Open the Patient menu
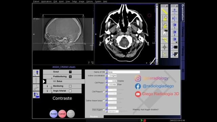Image resolution: width=217 pixels, height=122 pixels. click(36, 1)
